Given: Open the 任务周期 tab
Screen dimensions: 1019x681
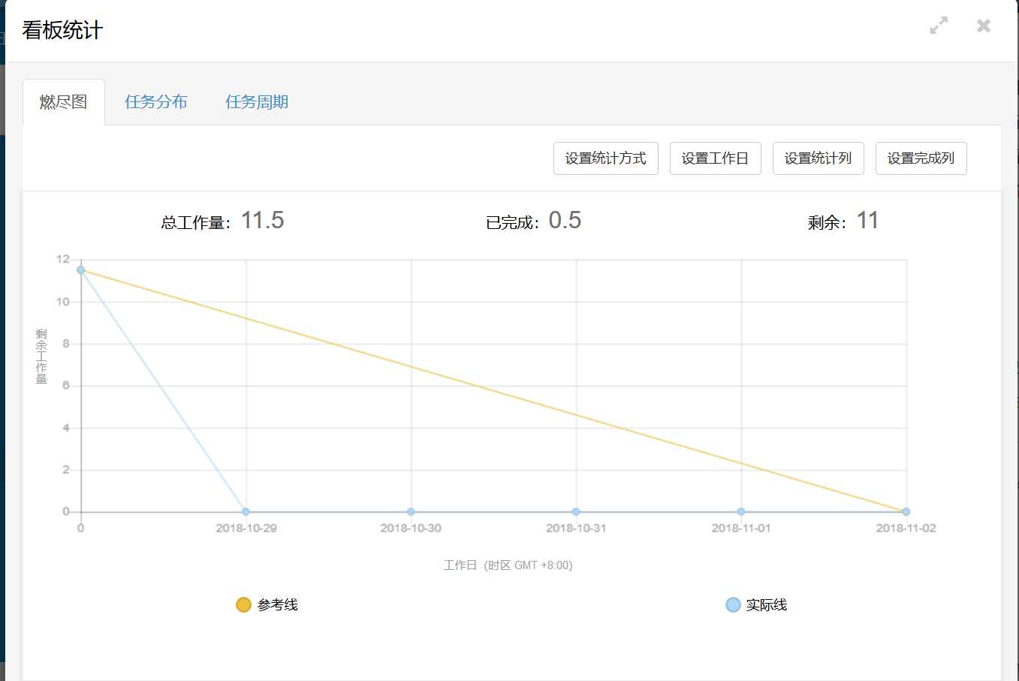Looking at the screenshot, I should point(257,102).
